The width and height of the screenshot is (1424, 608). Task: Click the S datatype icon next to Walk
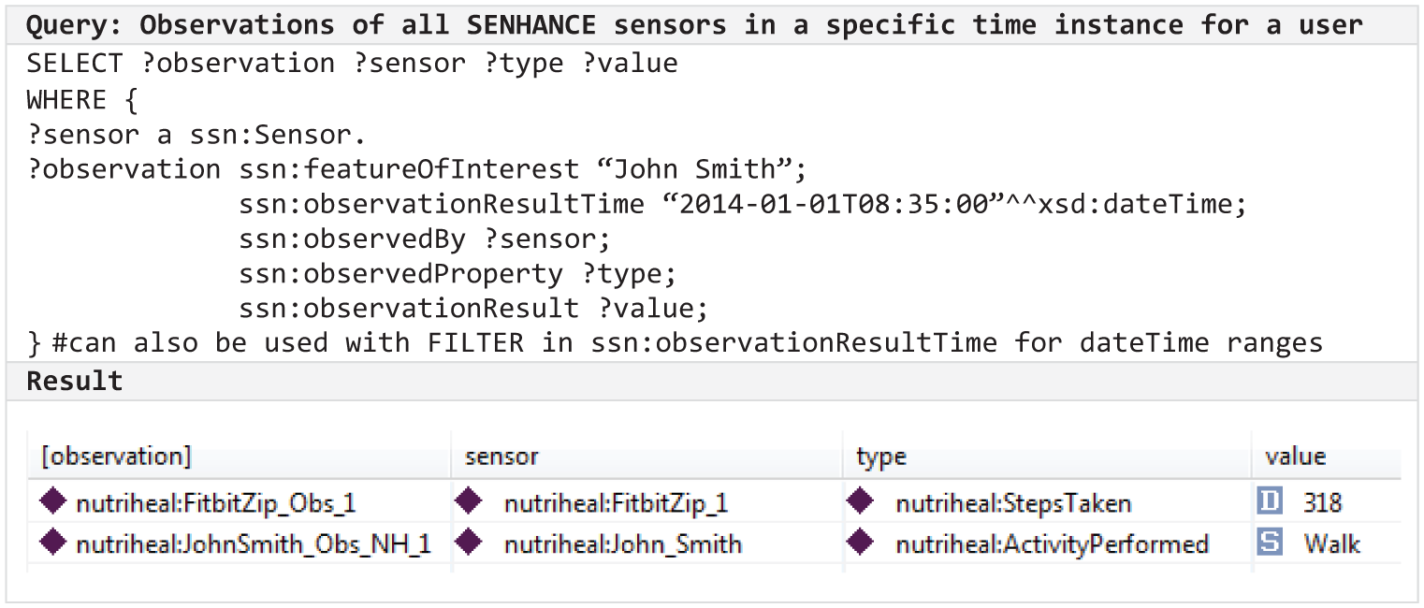coord(1270,543)
